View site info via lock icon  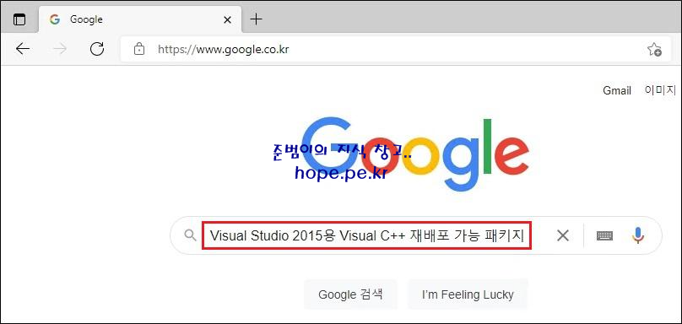[x=138, y=49]
